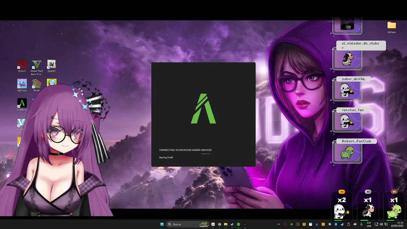407x229 pixels.
Task: Show hidden system tray icons
Action: point(279,224)
